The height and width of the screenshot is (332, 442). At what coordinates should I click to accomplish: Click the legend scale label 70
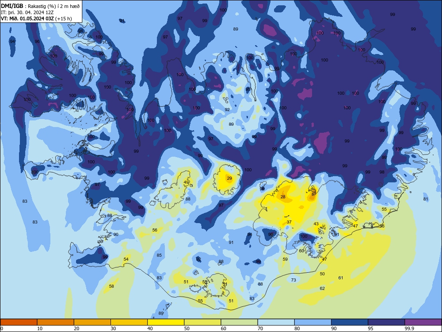pyautogui.click(x=260, y=328)
